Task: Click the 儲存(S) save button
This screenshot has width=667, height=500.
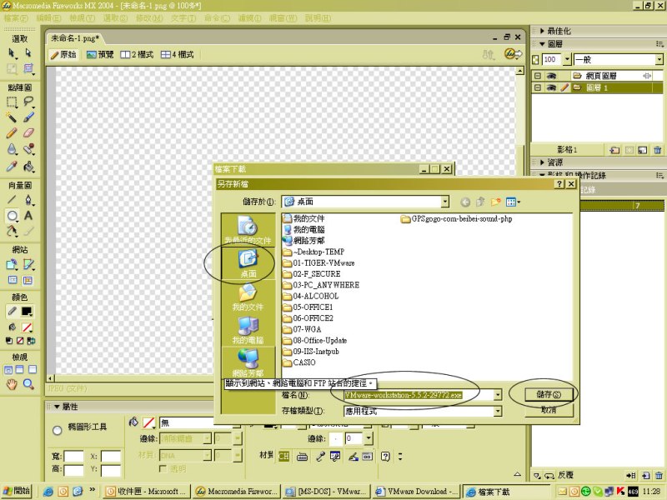Action: tap(549, 394)
